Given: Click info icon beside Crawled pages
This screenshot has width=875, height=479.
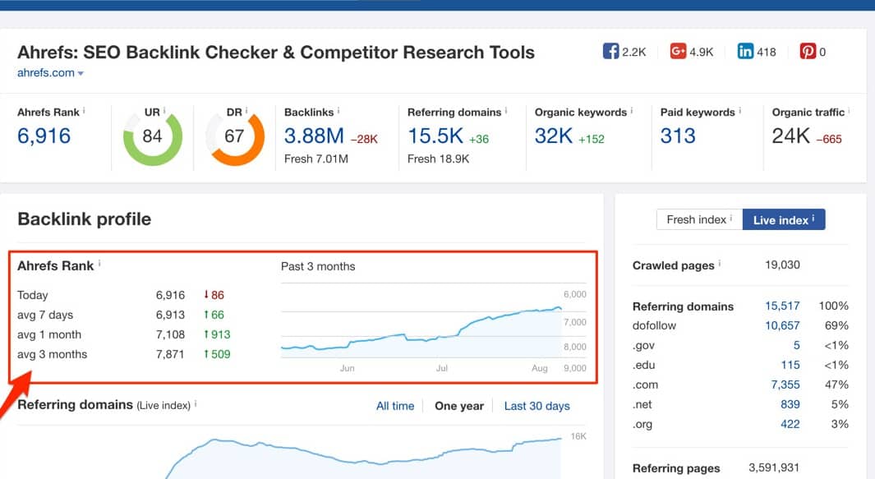Looking at the screenshot, I should pyautogui.click(x=720, y=264).
